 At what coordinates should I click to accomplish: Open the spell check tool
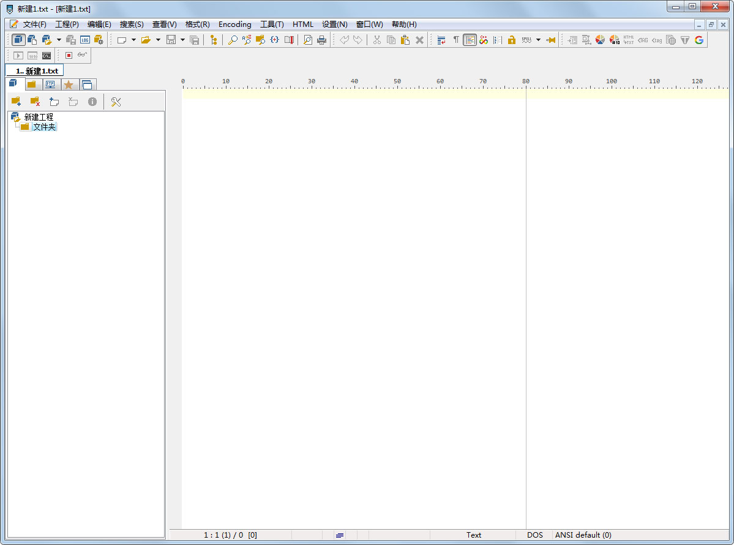527,39
